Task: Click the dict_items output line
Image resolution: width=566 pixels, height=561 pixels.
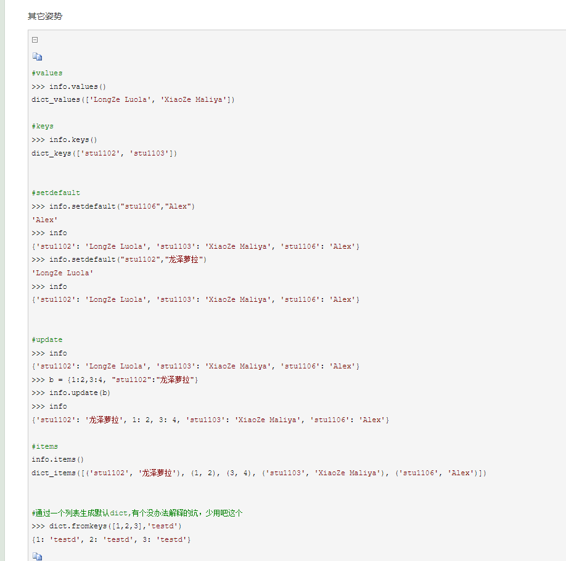Action: pos(259,473)
